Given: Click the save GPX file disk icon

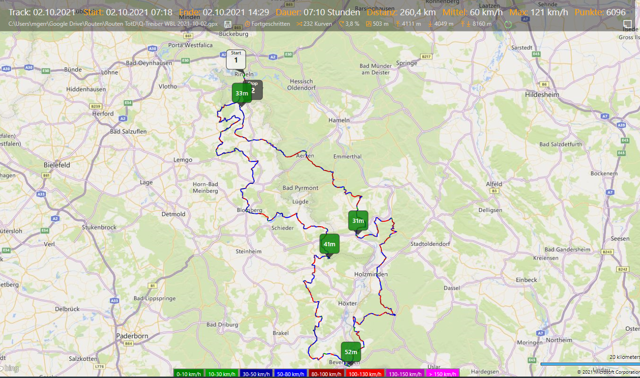Looking at the screenshot, I should pos(228,24).
